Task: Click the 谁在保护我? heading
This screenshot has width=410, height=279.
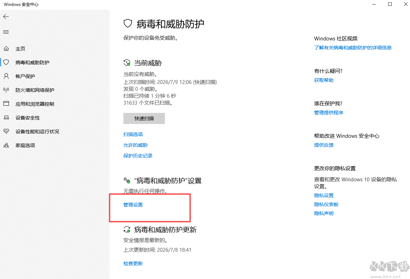Action: [x=328, y=104]
